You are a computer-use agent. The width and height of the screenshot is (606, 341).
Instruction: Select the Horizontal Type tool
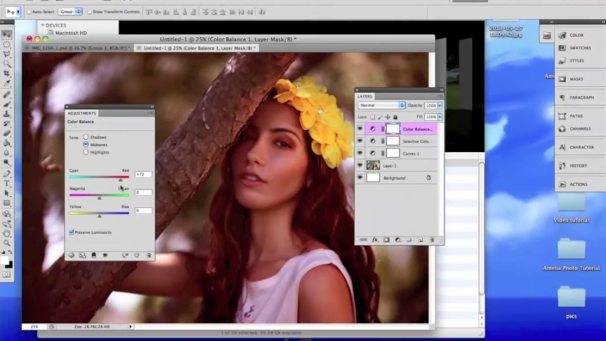[7, 183]
